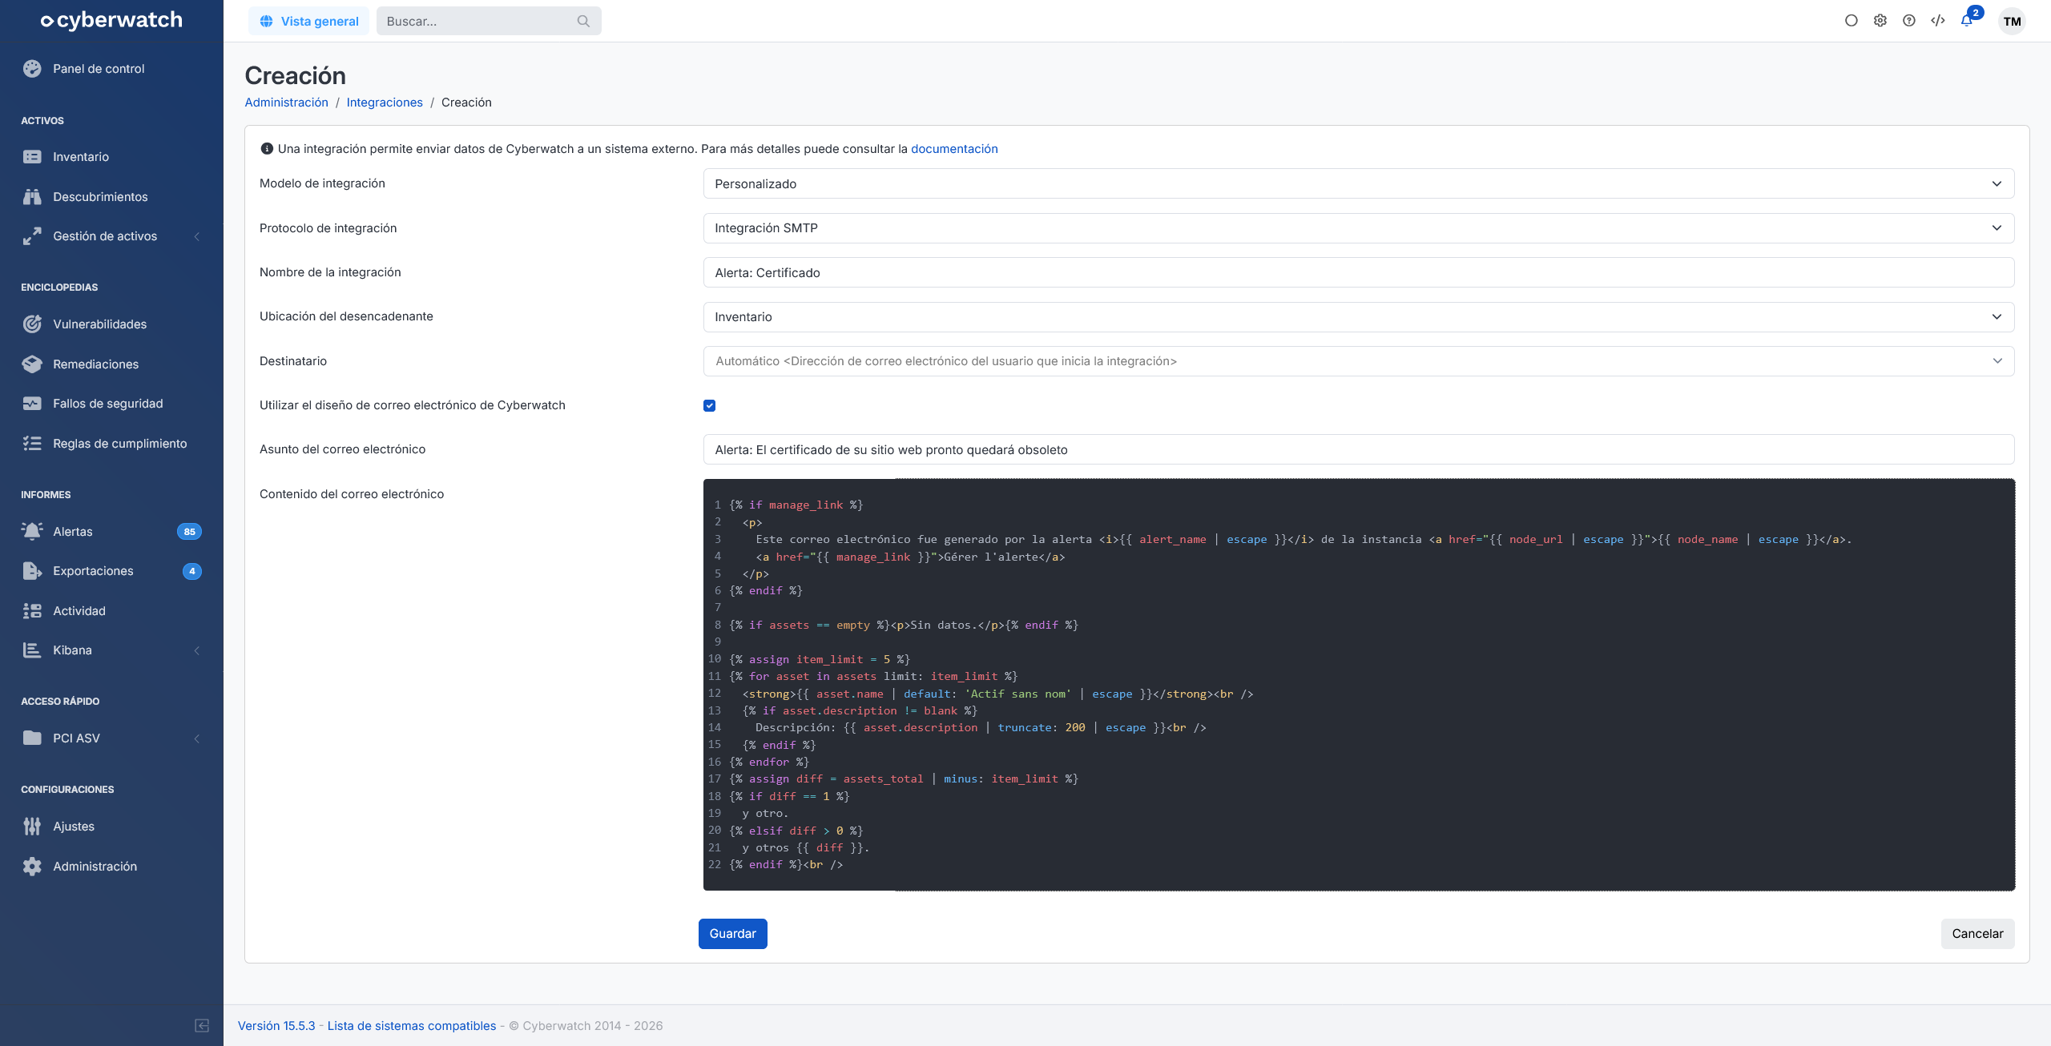Image resolution: width=2051 pixels, height=1046 pixels.
Task: Uncheck the Cyberwatch email design checkbox
Action: click(x=709, y=405)
